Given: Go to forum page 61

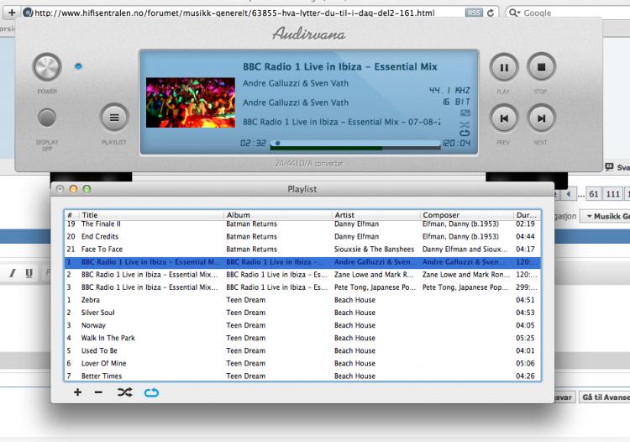Looking at the screenshot, I should click(x=594, y=194).
